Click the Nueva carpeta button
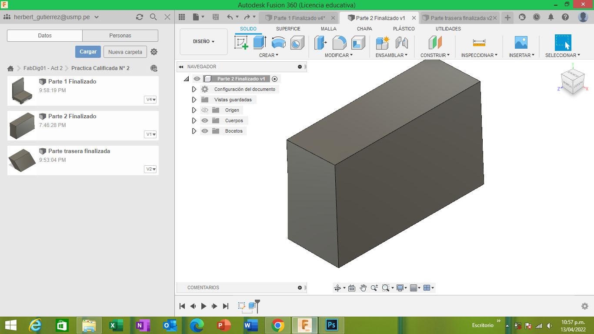The image size is (594, 334). [125, 52]
